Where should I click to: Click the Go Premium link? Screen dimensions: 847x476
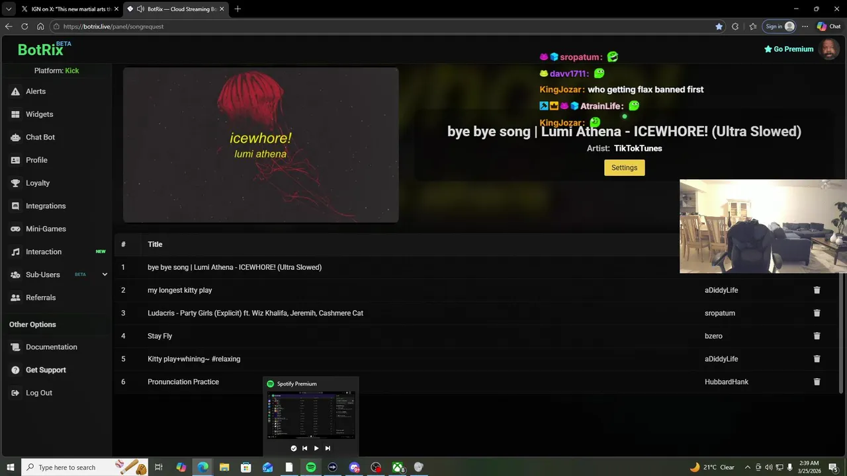(x=789, y=49)
